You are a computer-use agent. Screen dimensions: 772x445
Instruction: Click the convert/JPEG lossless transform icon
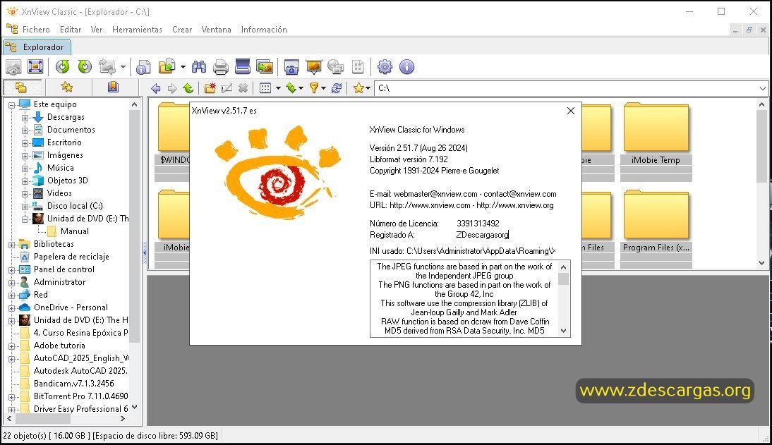pos(107,66)
